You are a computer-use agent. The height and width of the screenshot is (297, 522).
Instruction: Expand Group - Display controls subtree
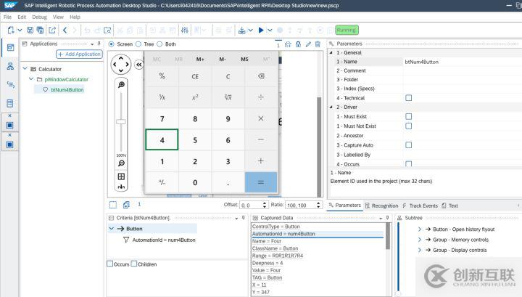pos(420,250)
